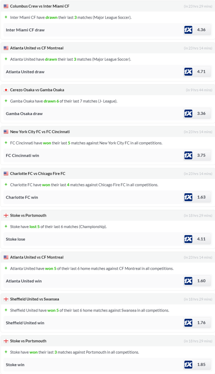
Task: Open the Charlotte FC vs Chicago Fire FC match
Action: (38, 174)
